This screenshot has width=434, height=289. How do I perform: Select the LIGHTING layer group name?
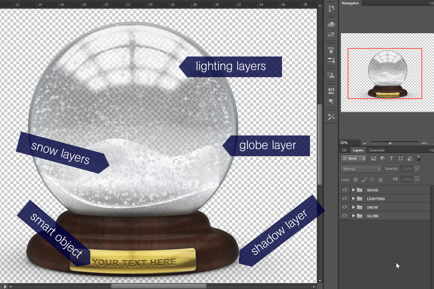(x=376, y=199)
